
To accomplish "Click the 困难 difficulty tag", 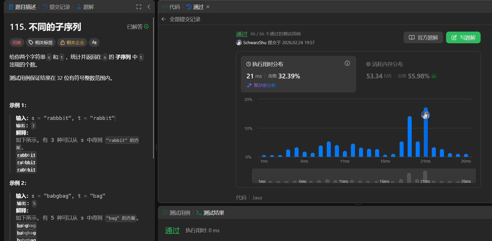I will click(x=17, y=42).
